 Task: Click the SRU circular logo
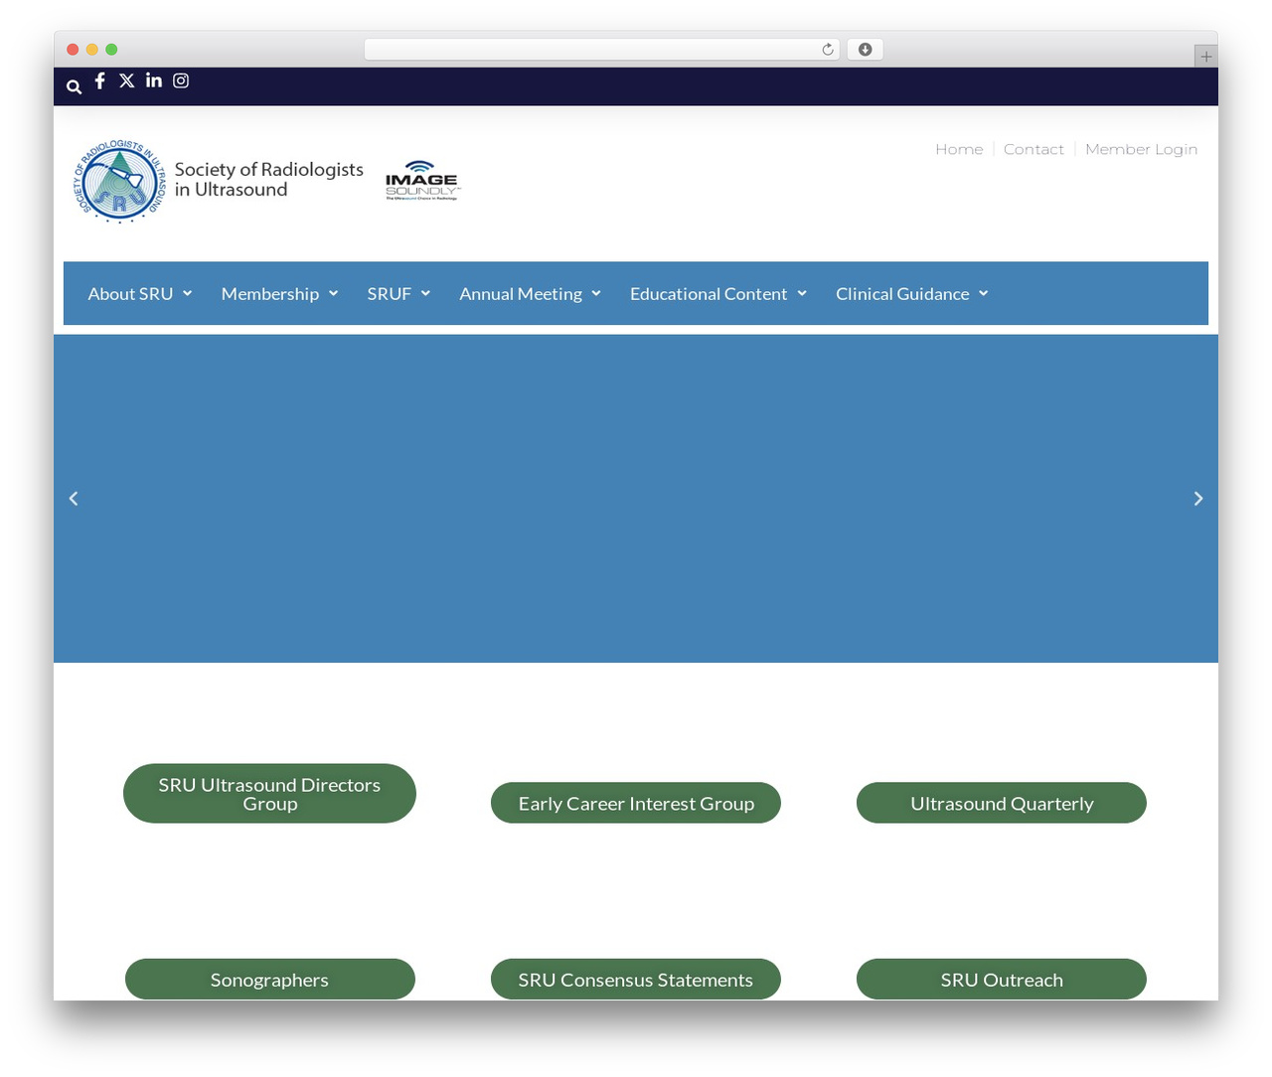119,181
